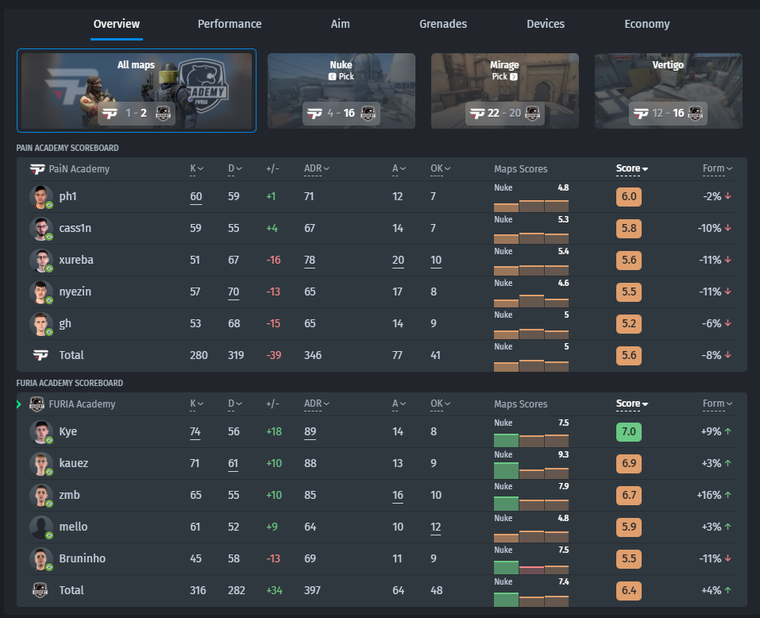This screenshot has height=618, width=760.
Task: Select the Vertigo map card
Action: [669, 91]
